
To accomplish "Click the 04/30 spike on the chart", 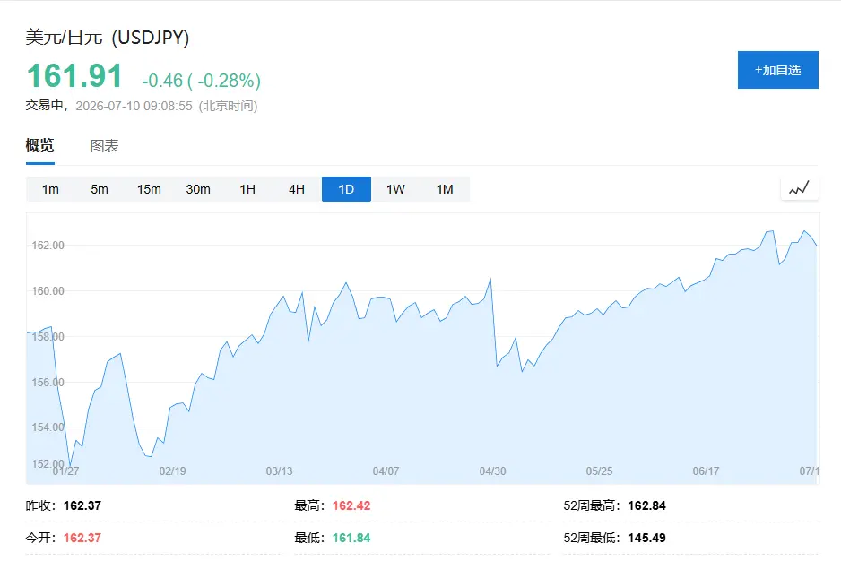I will click(x=490, y=280).
